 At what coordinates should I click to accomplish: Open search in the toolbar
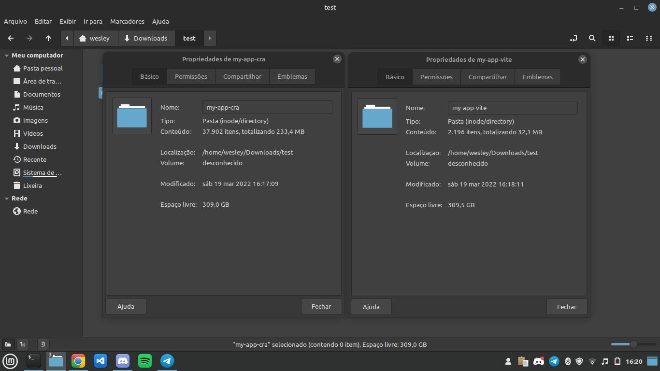tap(592, 38)
